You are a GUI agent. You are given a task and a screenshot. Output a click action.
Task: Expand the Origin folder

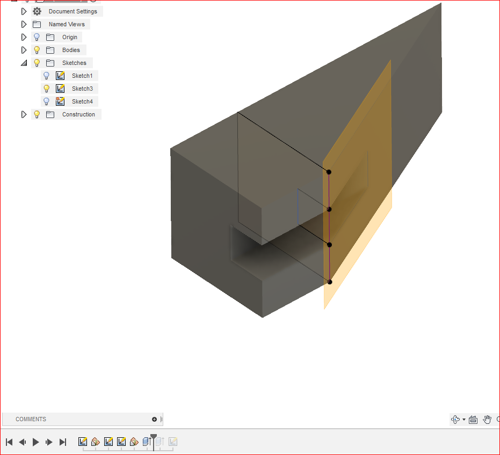coord(24,37)
